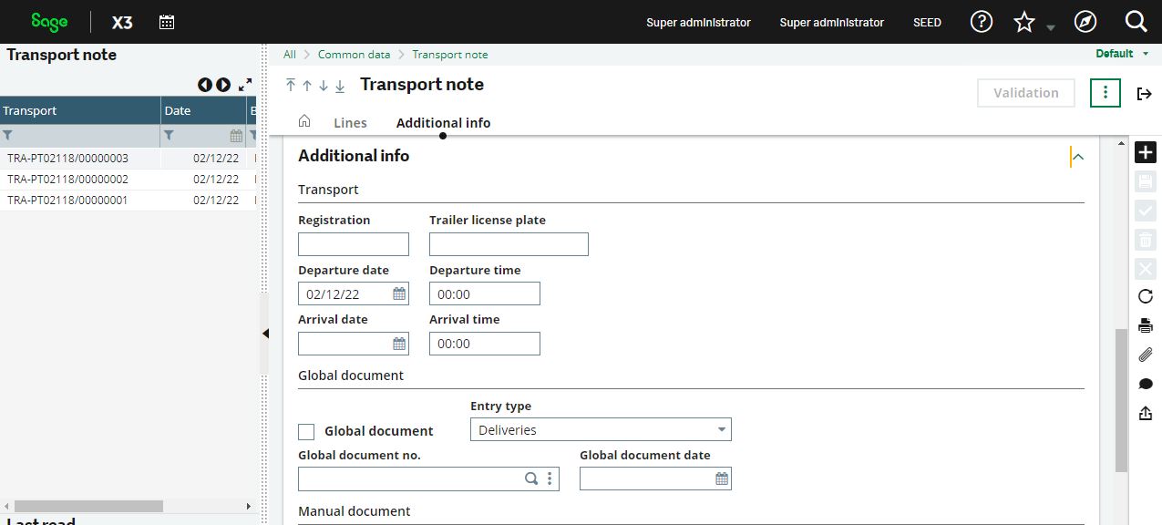
Task: Open the compass navigation menu
Action: 1085,22
